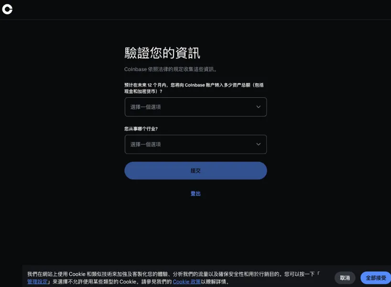This screenshot has width=391, height=287.
Task: Click the chevron on the asset amount selector
Action: click(258, 107)
